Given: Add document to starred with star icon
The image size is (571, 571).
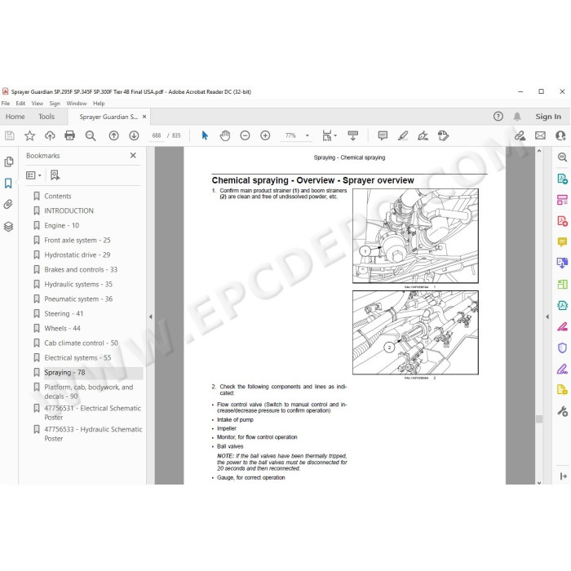Looking at the screenshot, I should pos(29,136).
